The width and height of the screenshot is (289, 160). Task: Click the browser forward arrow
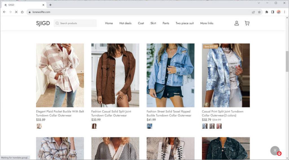[x=10, y=12]
